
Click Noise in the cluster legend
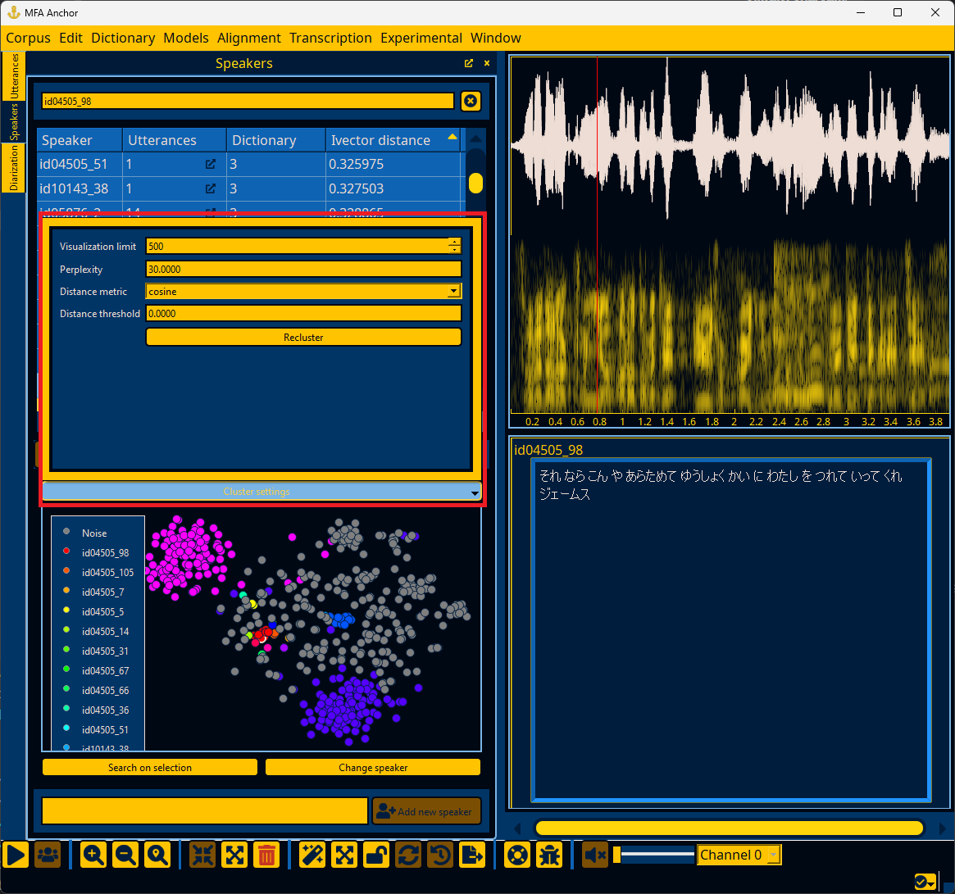[94, 533]
